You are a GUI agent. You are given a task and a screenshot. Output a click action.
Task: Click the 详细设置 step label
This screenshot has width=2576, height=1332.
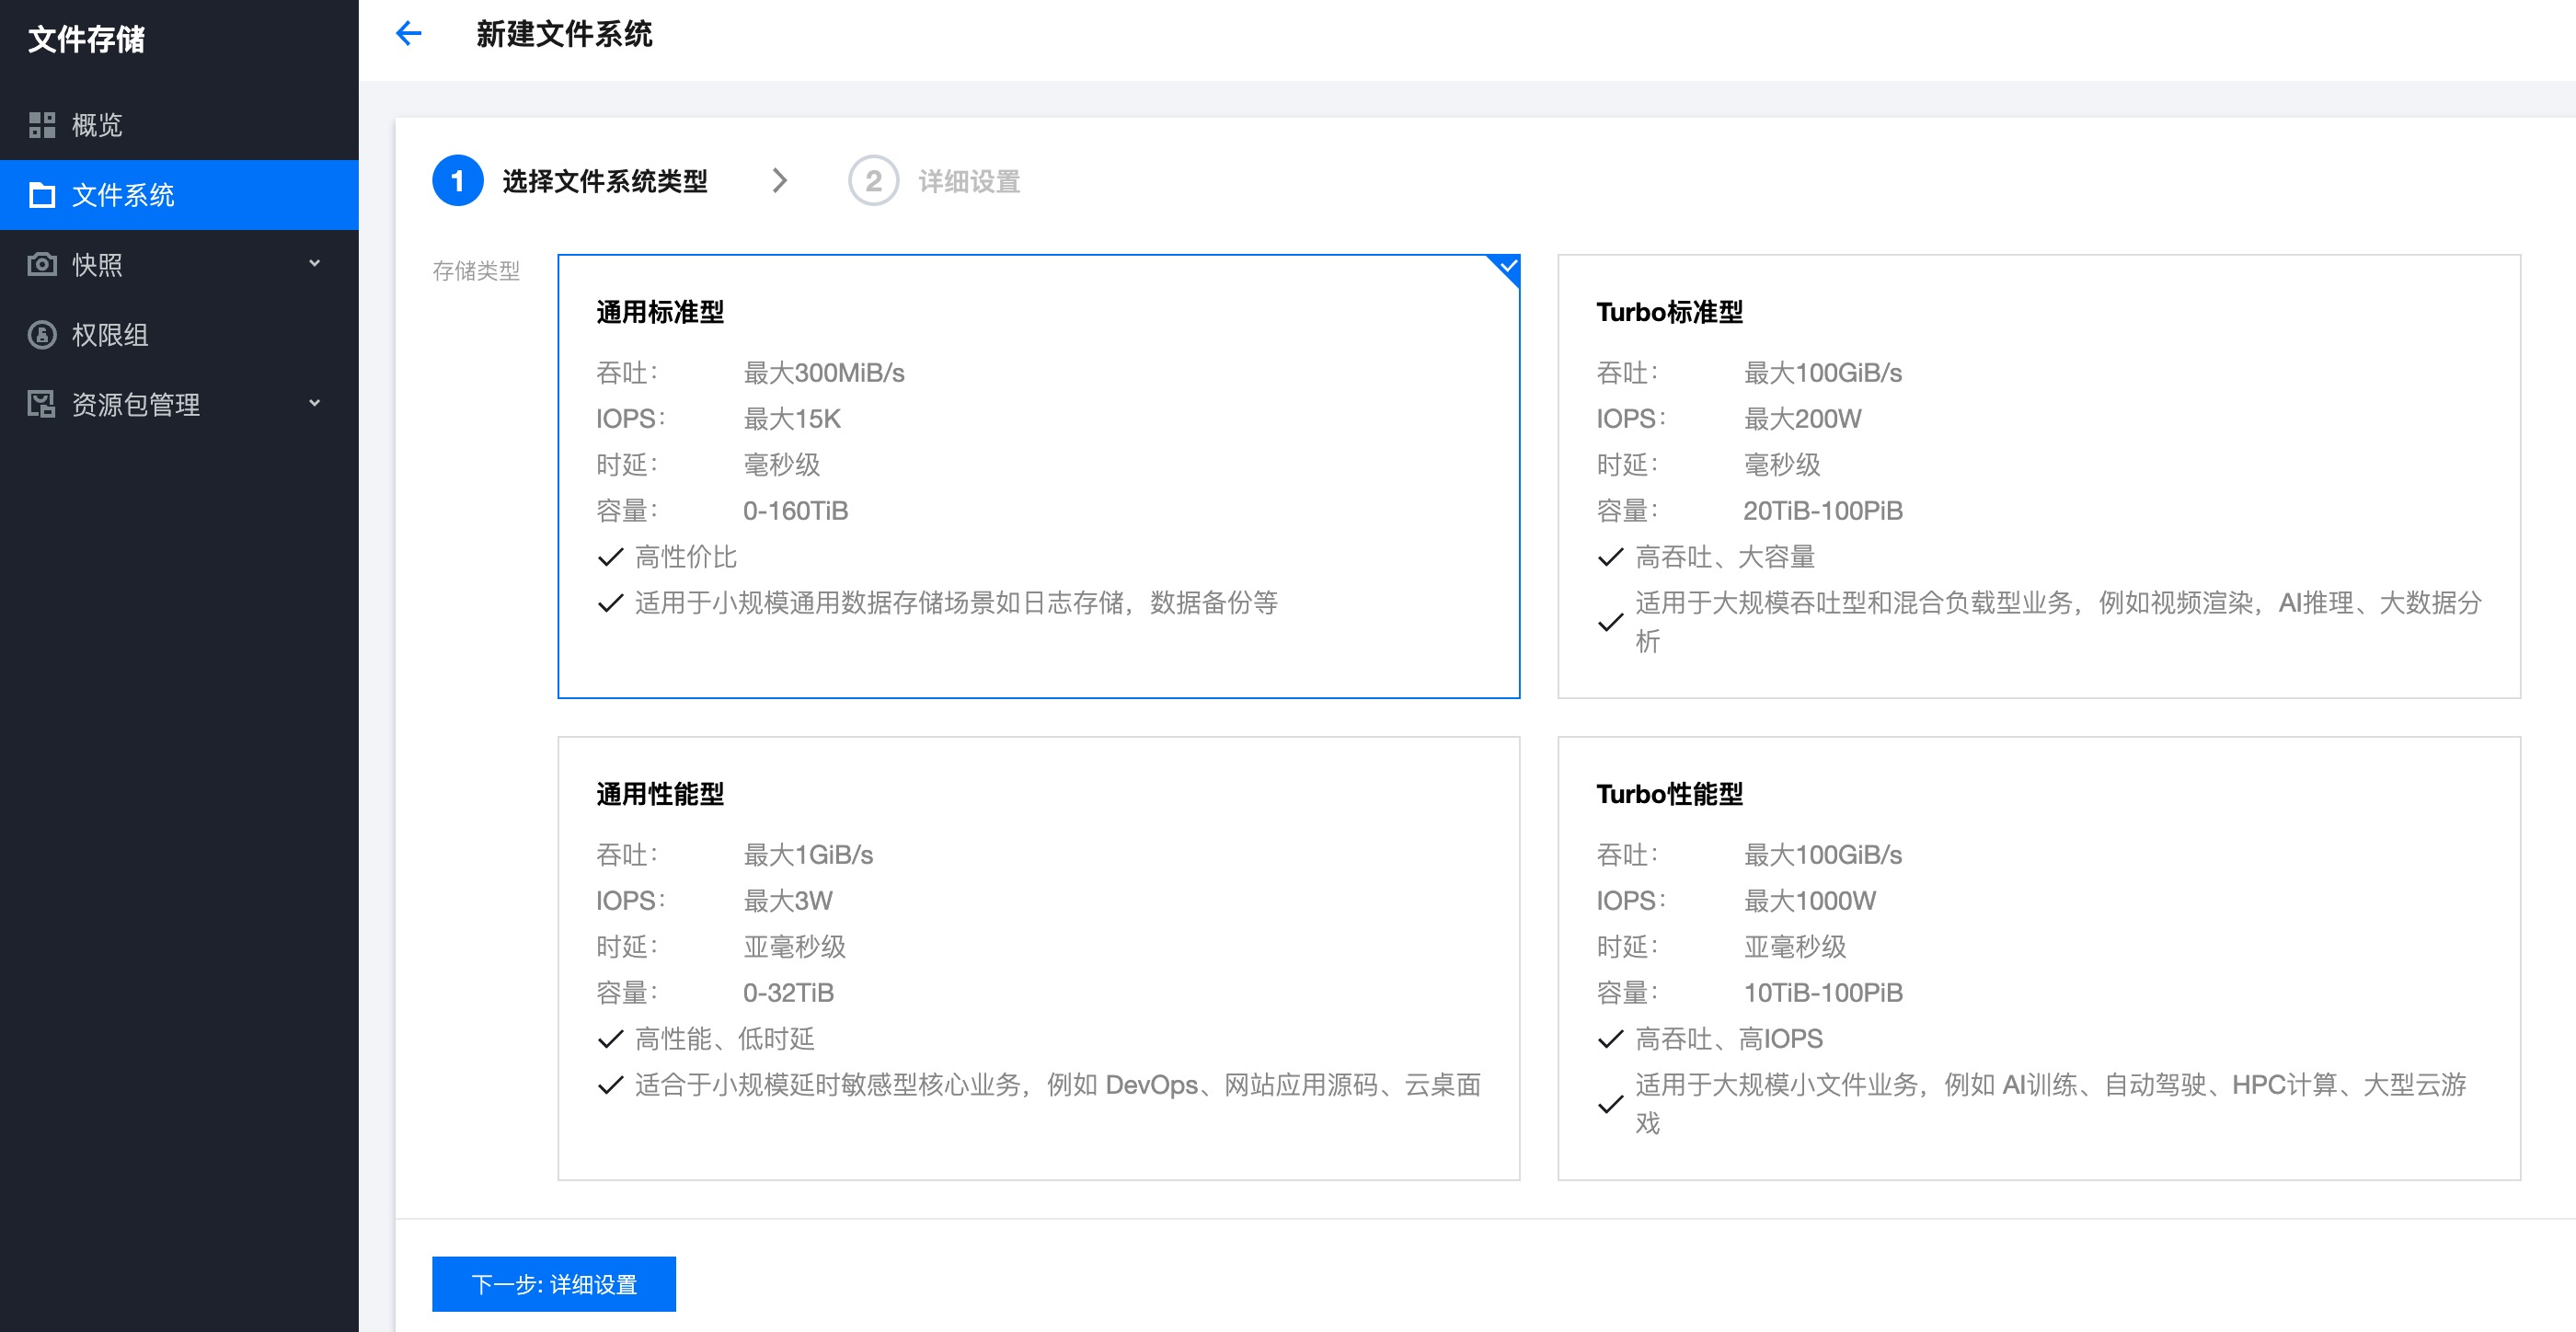click(x=969, y=181)
